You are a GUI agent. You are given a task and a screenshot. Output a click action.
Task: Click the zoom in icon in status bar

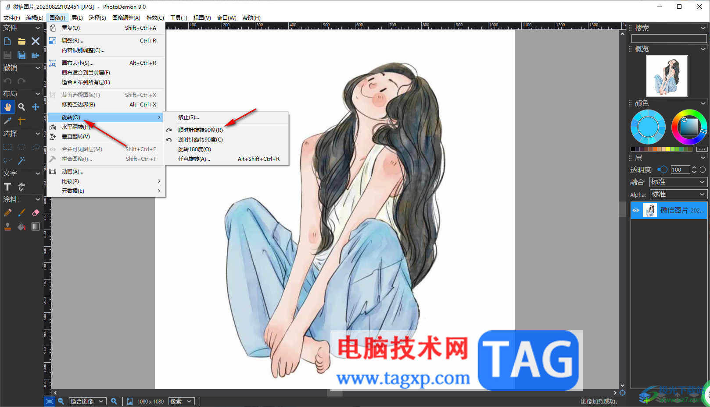pos(114,401)
